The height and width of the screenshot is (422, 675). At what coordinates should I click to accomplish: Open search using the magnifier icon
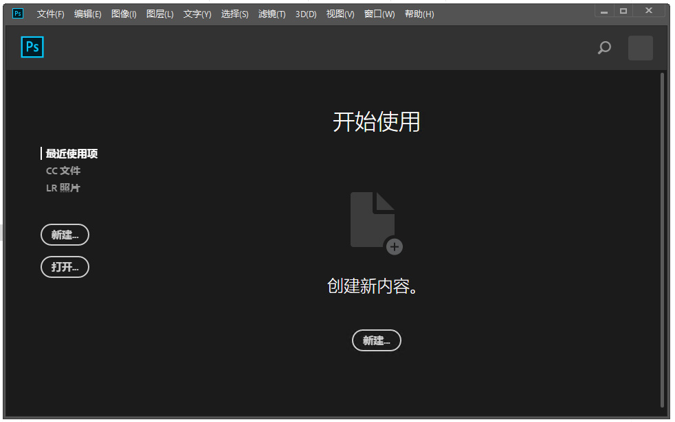tap(604, 48)
